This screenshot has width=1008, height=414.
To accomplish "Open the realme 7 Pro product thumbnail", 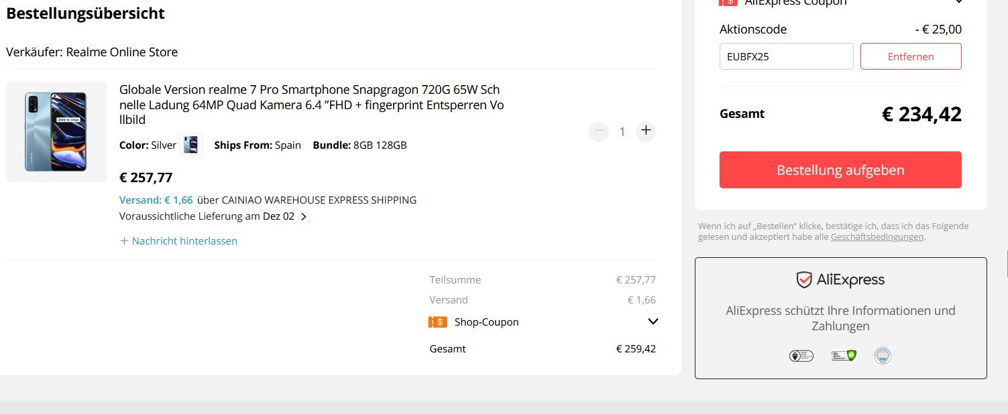I will coord(56,132).
